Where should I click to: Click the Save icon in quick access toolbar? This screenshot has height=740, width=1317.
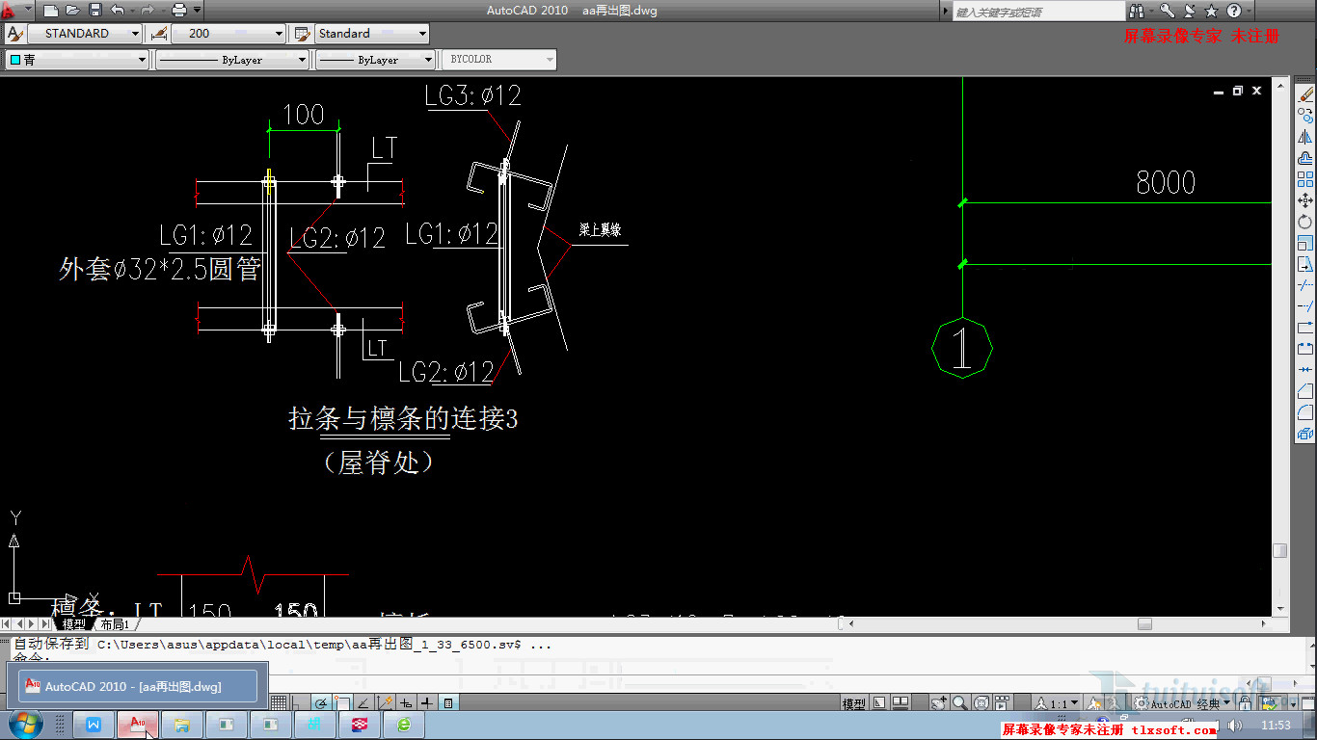point(94,11)
